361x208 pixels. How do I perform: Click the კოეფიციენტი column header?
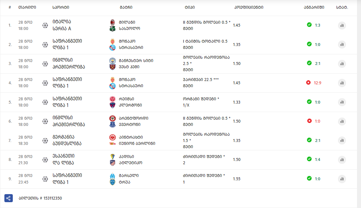(249, 7)
